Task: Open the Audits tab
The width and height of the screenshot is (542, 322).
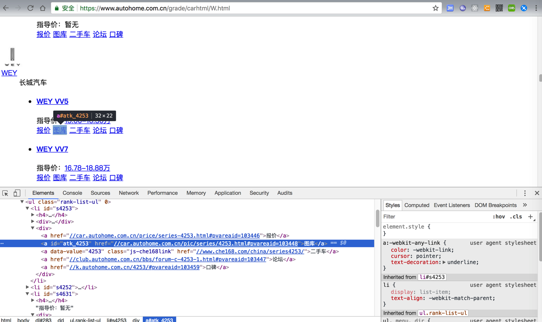Action: pos(285,193)
